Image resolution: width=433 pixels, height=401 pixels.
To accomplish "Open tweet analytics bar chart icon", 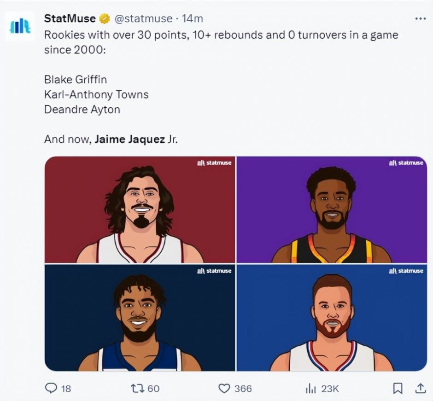I will coord(311,389).
